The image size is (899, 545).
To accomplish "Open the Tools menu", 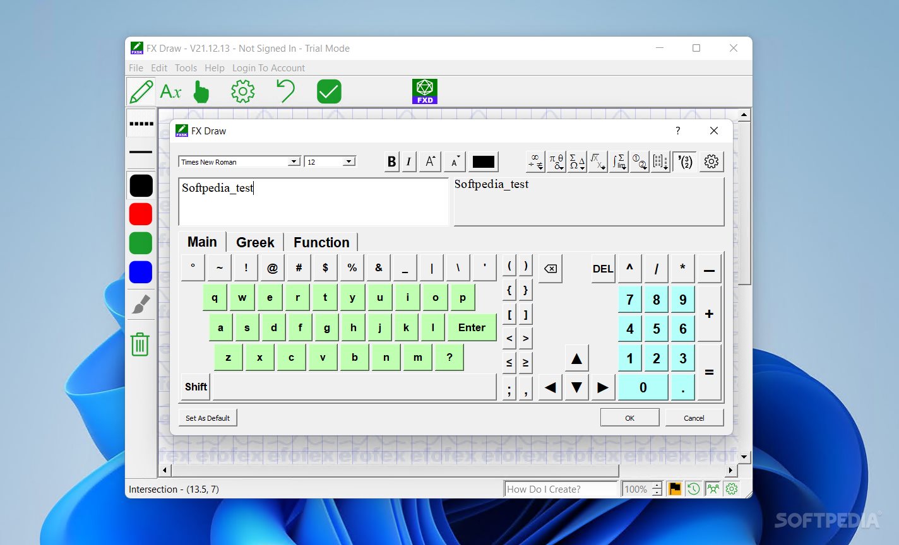I will coord(186,67).
